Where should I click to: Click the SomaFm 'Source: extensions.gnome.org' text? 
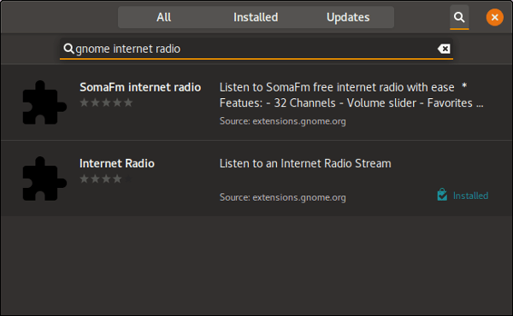tap(283, 121)
